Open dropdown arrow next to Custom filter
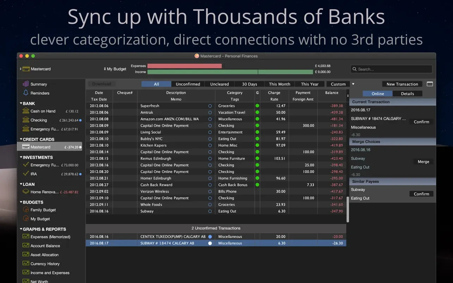453x283 pixels. pos(353,84)
